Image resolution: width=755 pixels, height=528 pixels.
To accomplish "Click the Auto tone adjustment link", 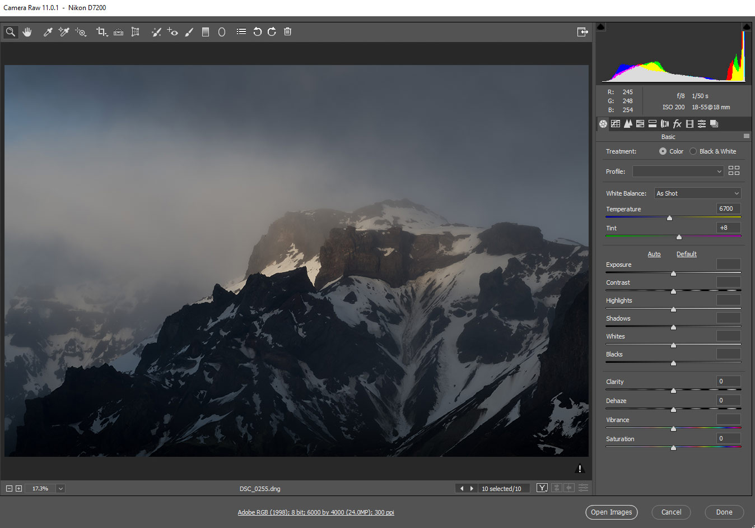I will [654, 254].
